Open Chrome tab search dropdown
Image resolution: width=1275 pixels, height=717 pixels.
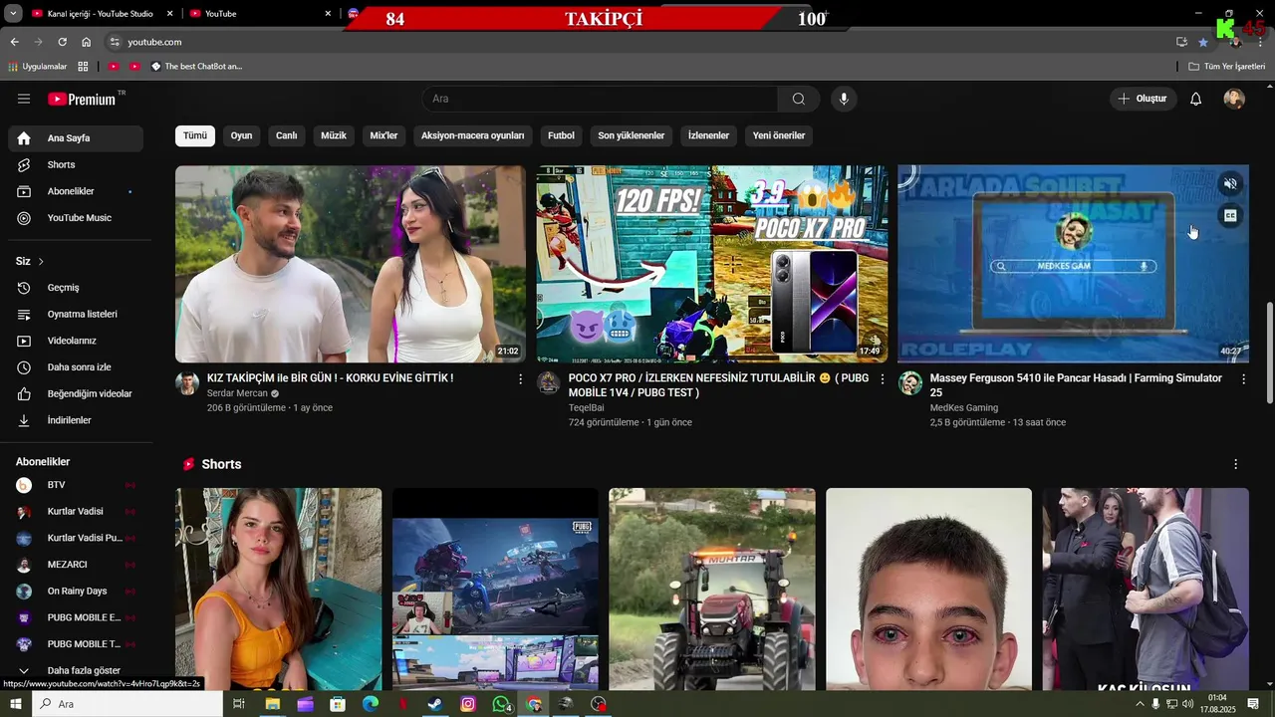[x=13, y=14]
